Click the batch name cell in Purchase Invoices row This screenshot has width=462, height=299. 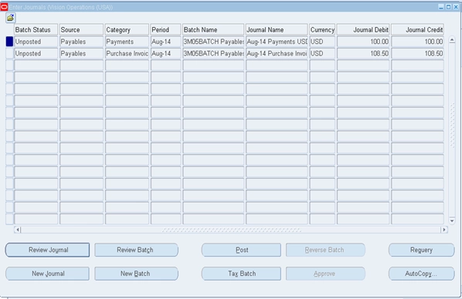213,53
